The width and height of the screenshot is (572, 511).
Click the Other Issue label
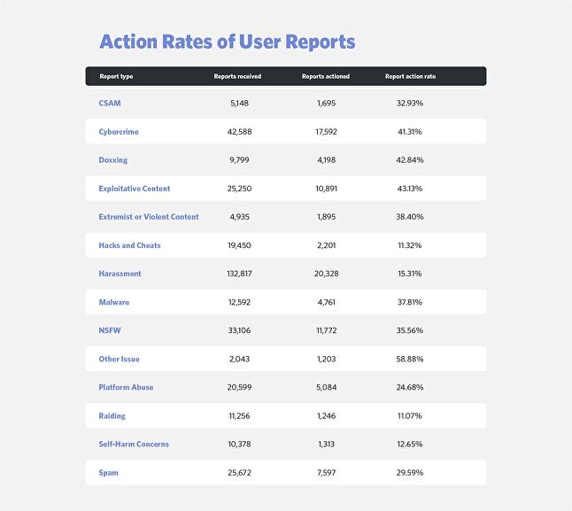tap(120, 359)
